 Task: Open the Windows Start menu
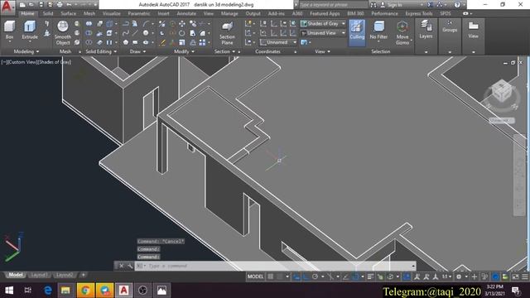(9, 291)
